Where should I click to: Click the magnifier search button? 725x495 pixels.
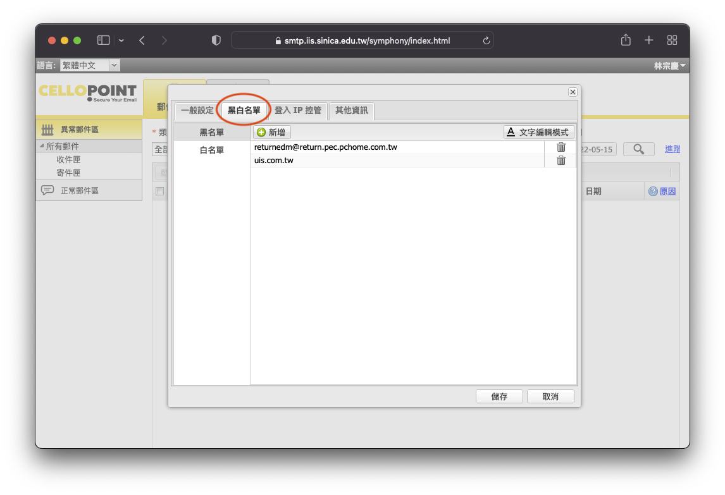click(x=638, y=149)
